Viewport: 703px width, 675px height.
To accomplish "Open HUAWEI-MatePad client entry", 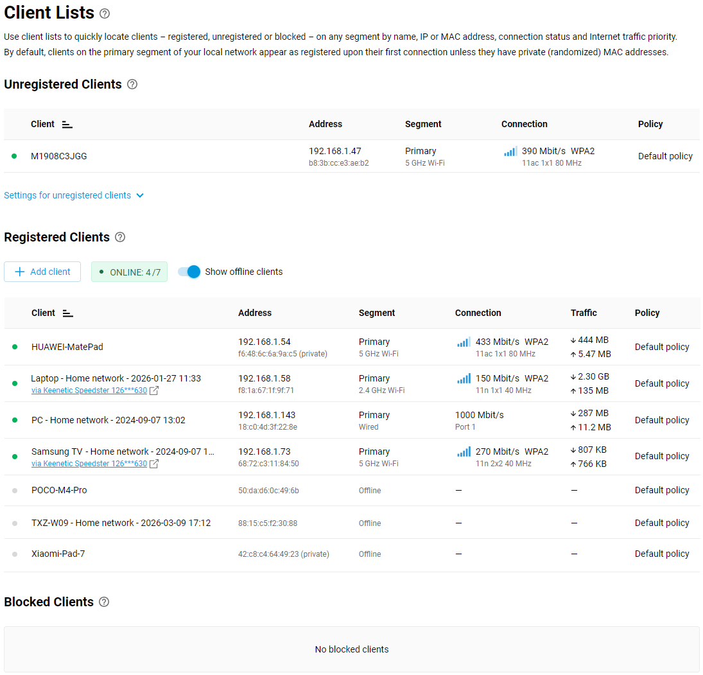I will pos(67,347).
